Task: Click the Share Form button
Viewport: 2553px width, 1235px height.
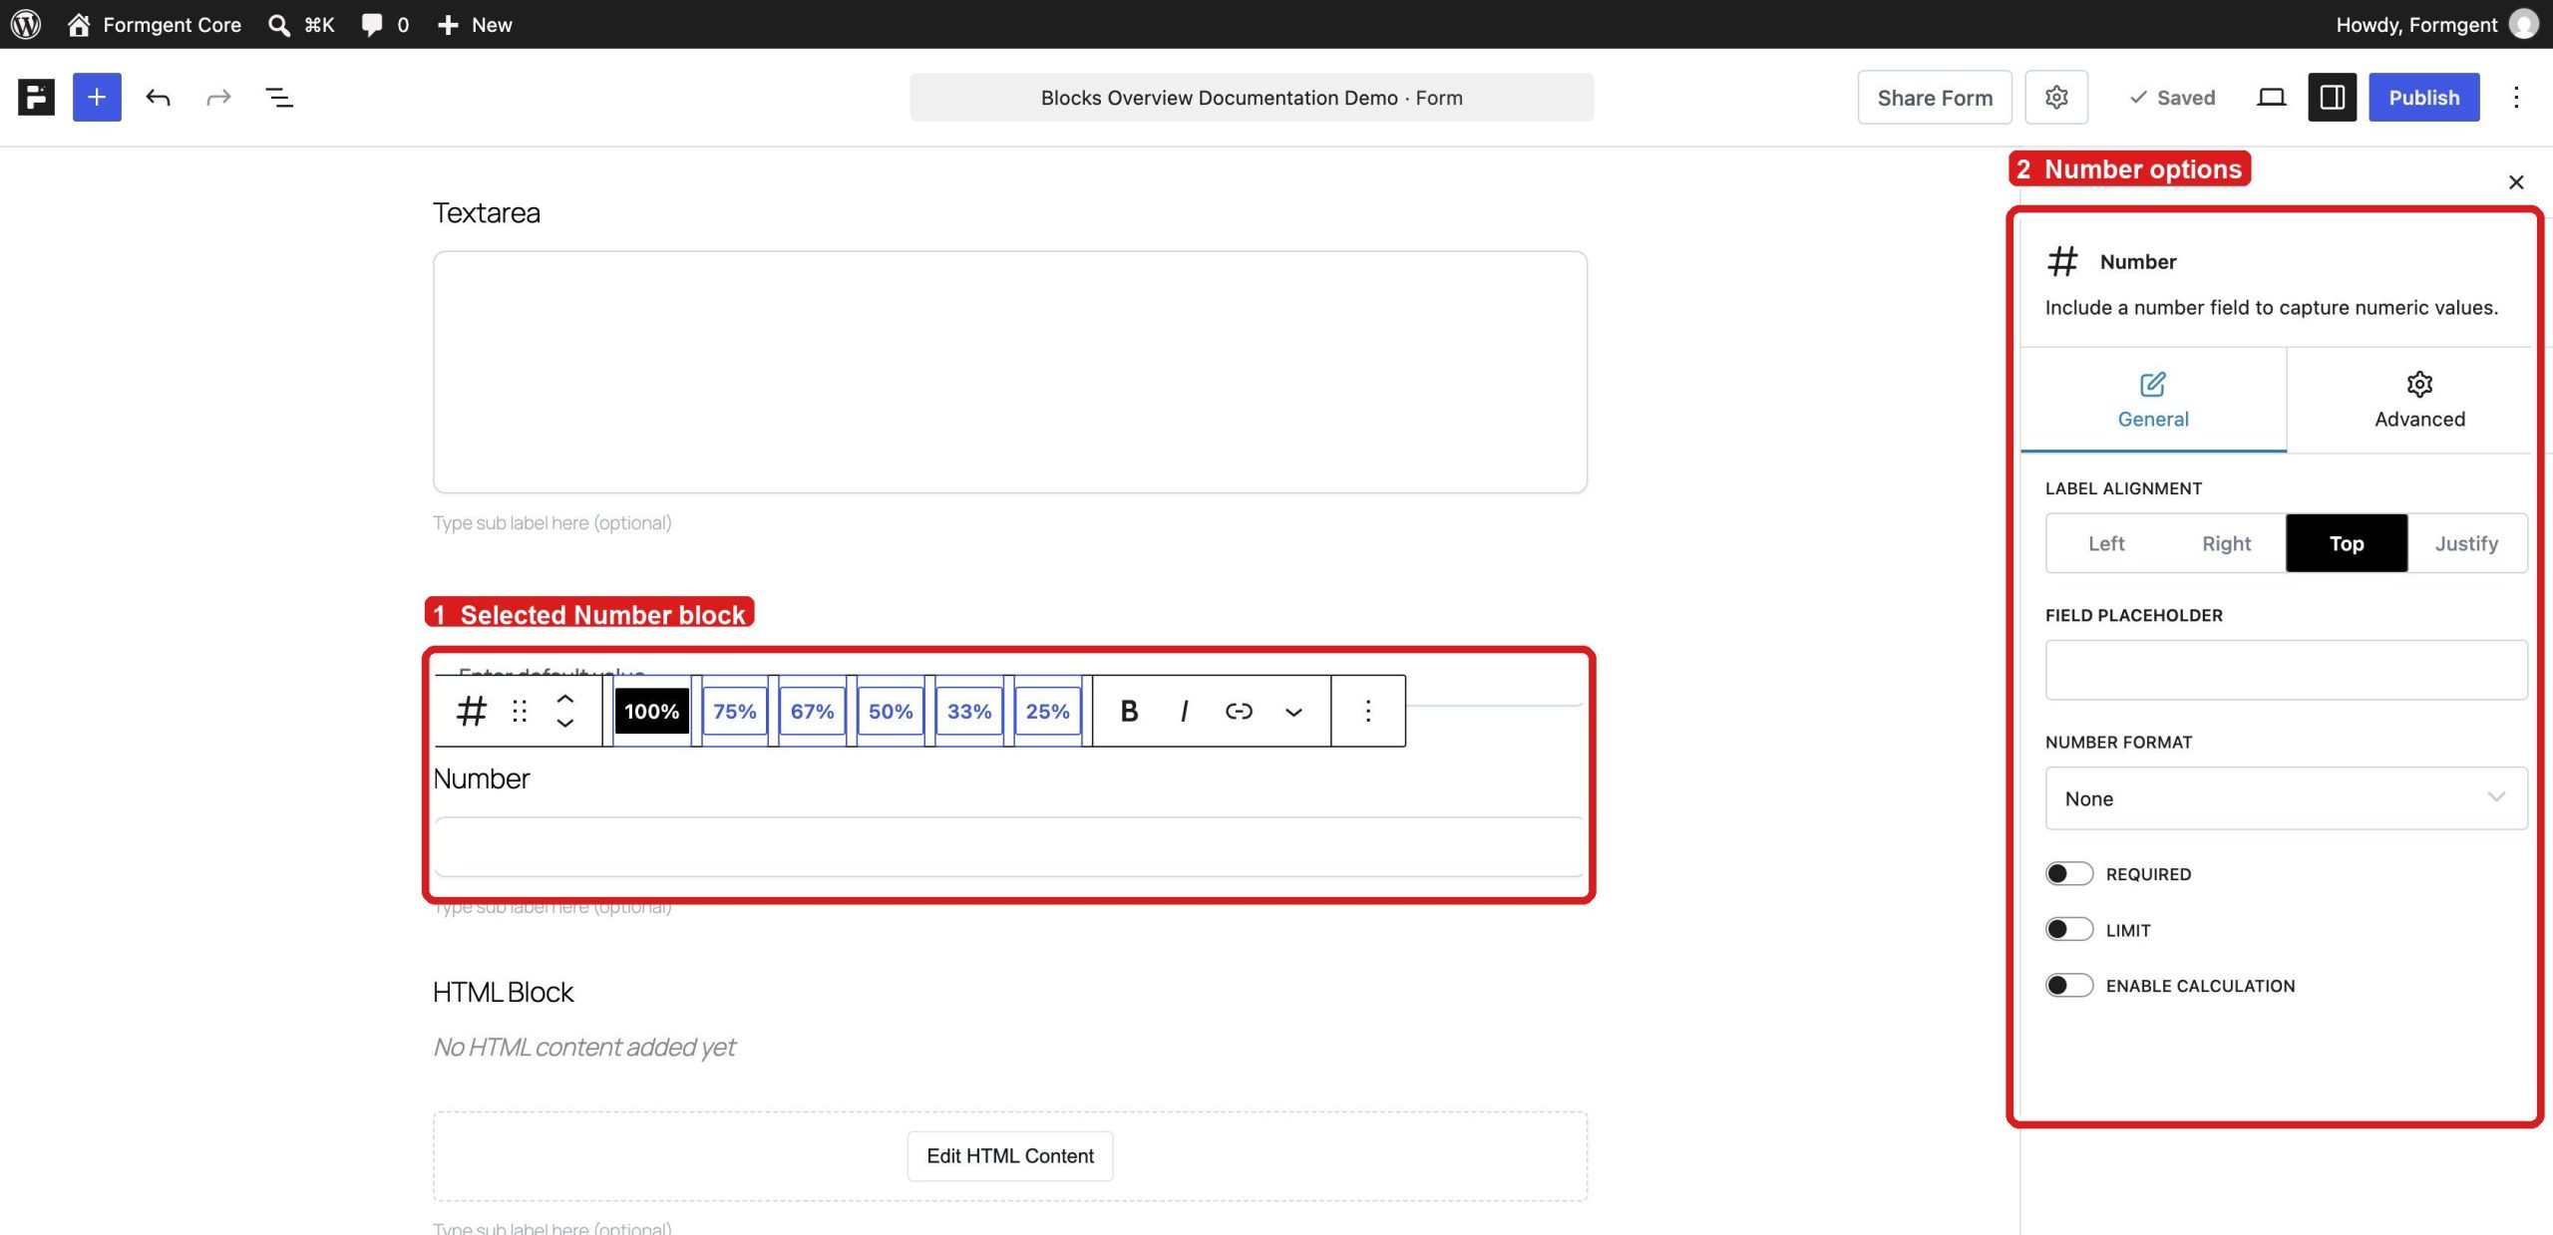Action: [1935, 97]
